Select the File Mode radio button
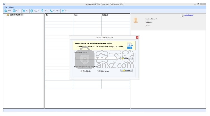 coord(82,71)
